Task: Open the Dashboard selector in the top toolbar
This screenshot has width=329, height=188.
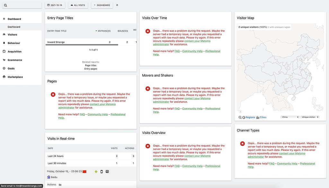Action: point(102,5)
